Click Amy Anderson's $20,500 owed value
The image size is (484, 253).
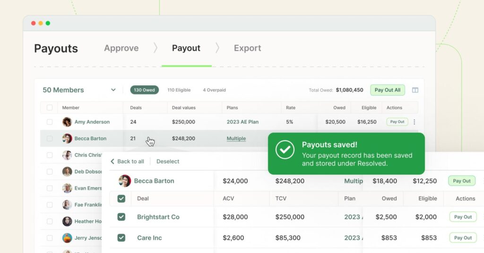[335, 122]
